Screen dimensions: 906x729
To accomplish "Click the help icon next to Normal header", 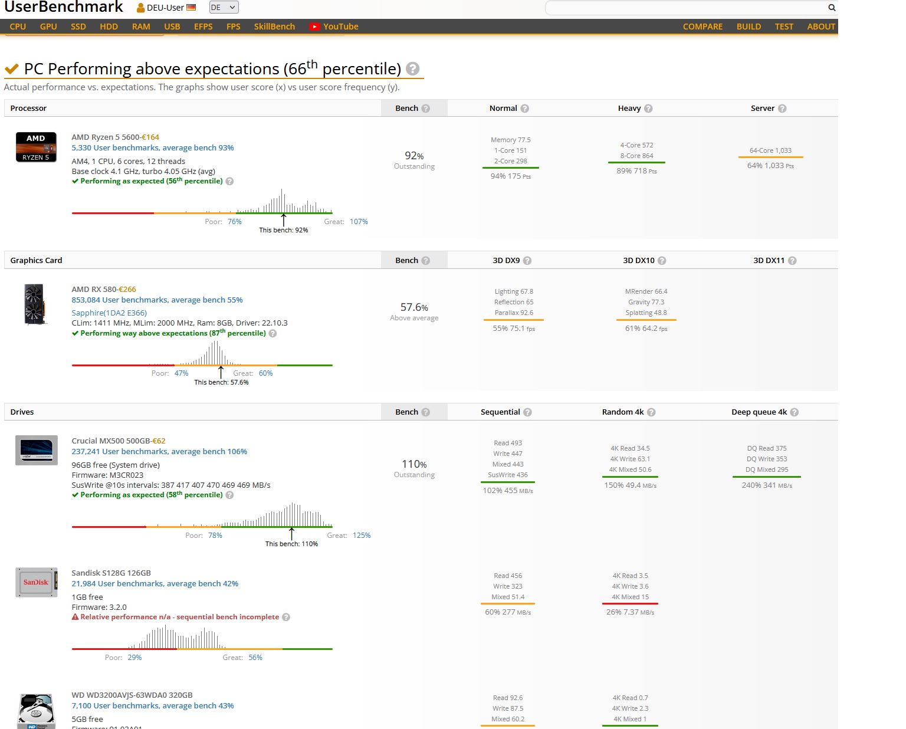I will tap(525, 109).
